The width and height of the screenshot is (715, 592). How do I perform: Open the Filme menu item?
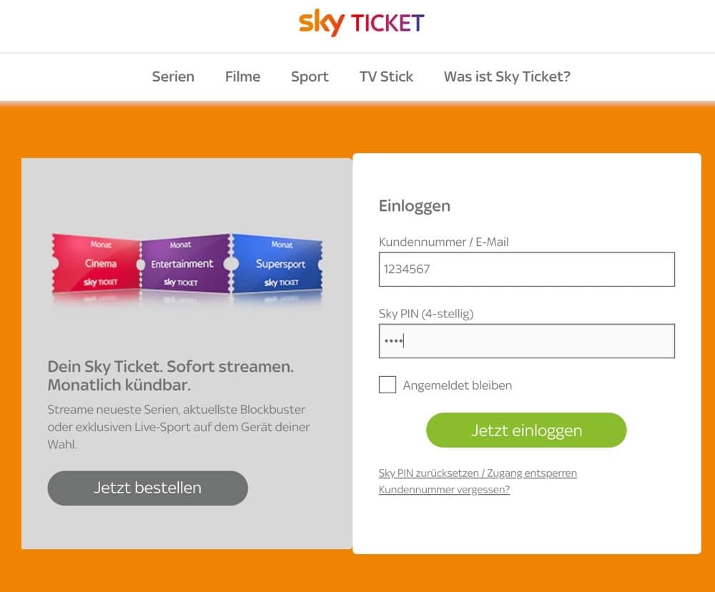[x=242, y=77]
